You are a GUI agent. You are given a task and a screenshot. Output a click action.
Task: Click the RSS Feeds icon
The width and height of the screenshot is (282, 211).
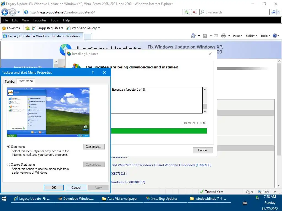(205, 36)
